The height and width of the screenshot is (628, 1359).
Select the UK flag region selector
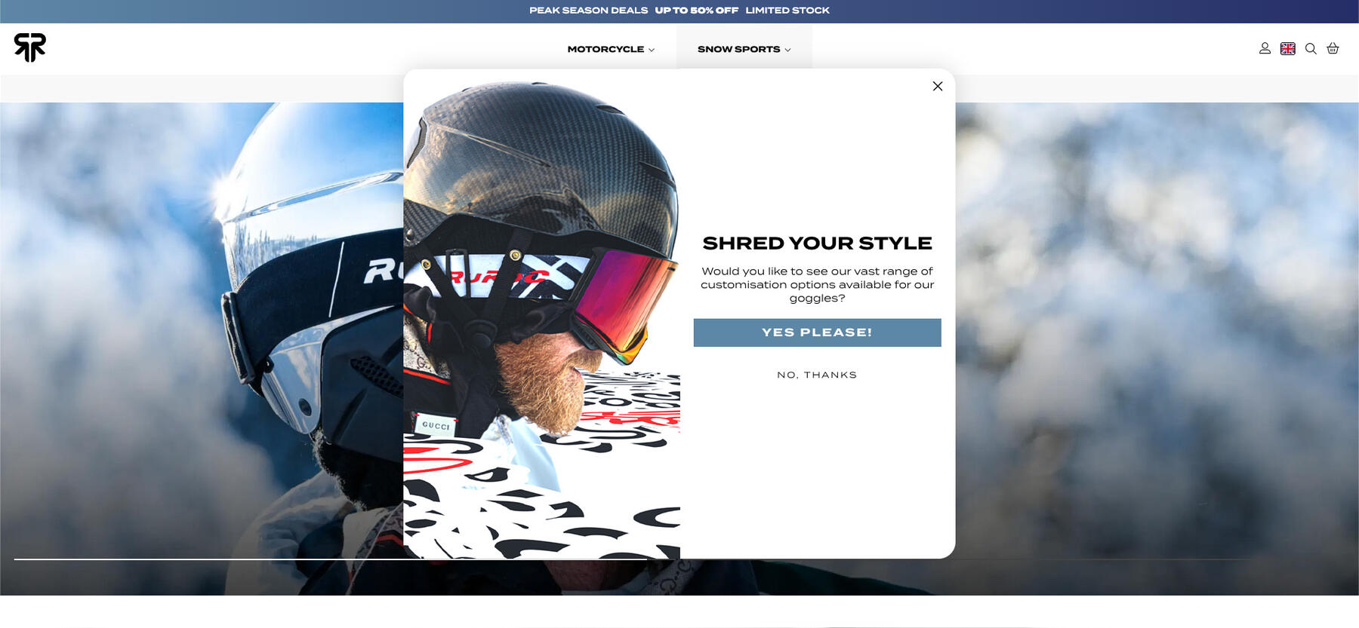pos(1288,48)
